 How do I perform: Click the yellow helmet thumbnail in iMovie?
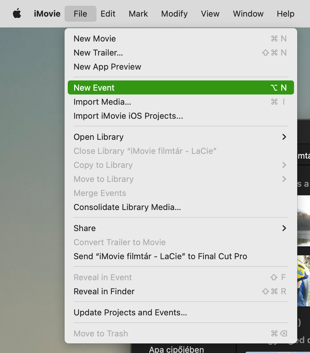304,281
